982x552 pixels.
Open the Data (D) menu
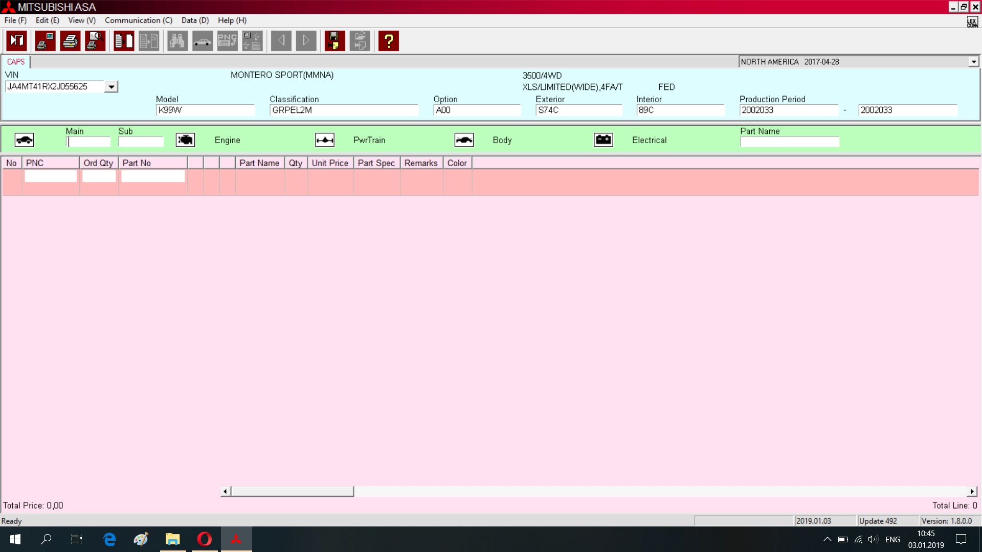pos(195,20)
